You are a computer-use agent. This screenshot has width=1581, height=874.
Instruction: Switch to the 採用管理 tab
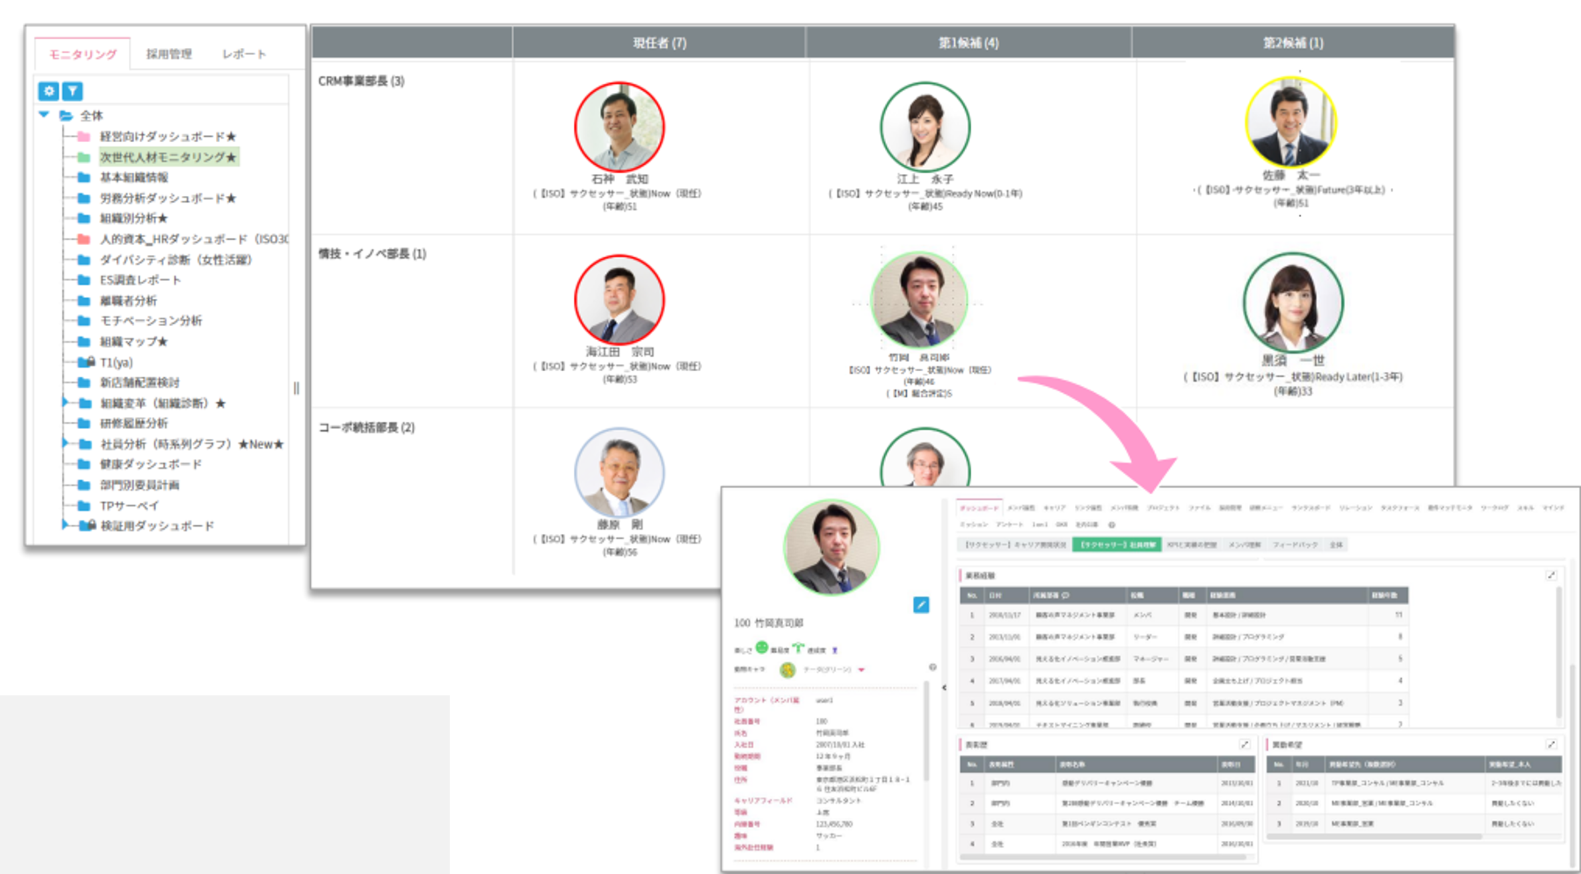point(169,54)
